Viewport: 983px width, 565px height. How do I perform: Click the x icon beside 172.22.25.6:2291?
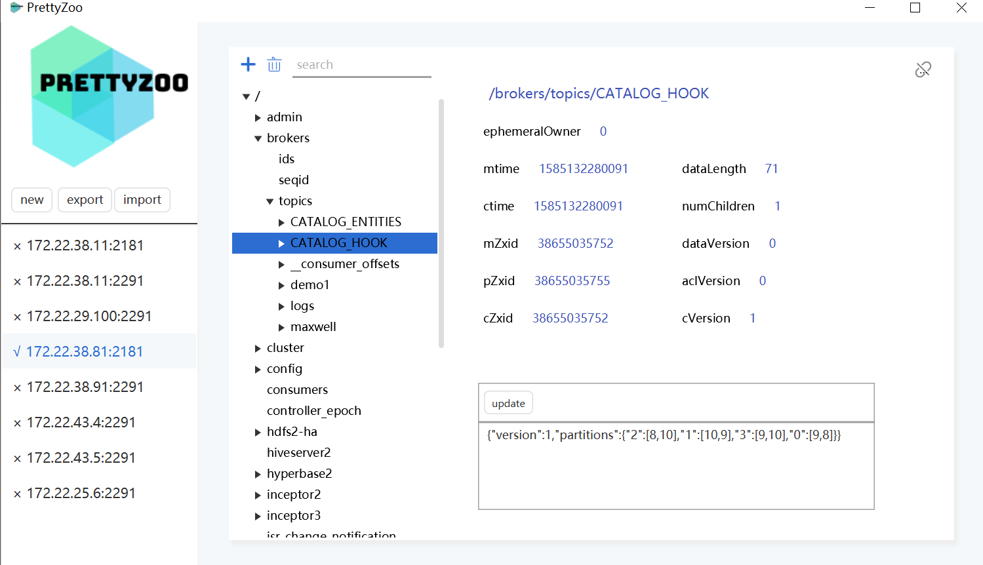tap(18, 494)
